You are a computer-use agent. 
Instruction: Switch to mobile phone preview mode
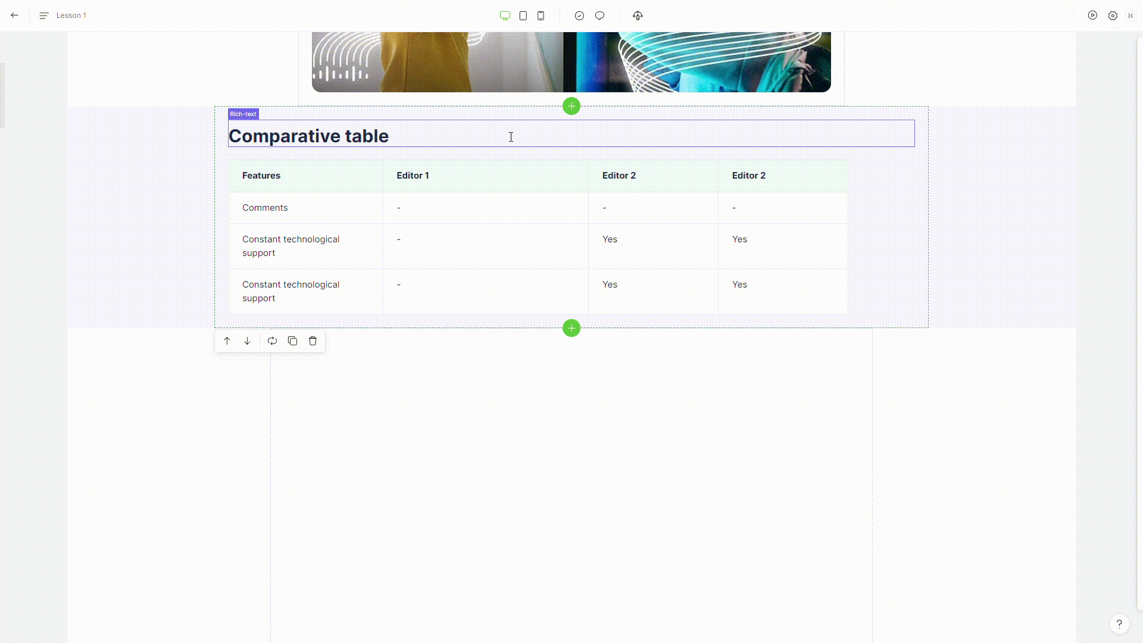(x=541, y=15)
